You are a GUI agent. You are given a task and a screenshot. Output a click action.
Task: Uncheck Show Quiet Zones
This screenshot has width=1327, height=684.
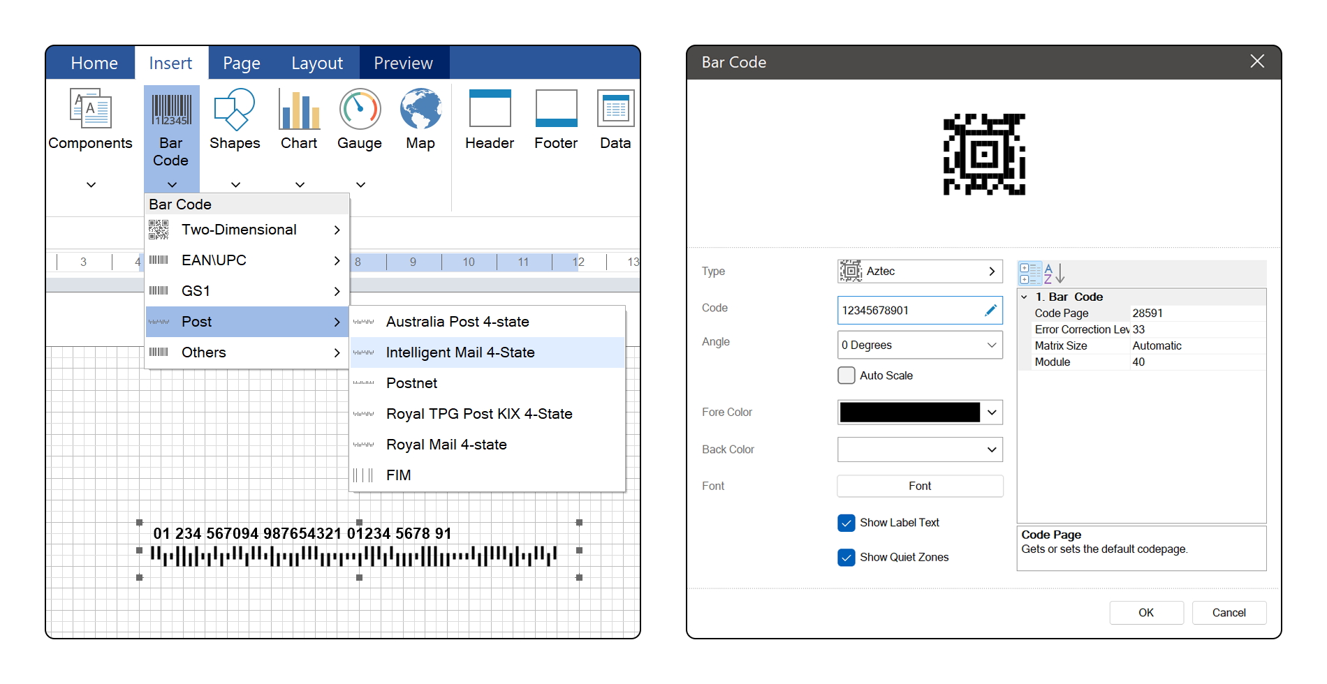[846, 557]
